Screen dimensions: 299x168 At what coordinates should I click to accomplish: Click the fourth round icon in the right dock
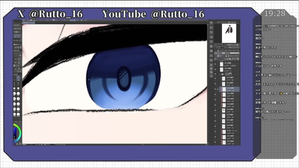(x=211, y=37)
